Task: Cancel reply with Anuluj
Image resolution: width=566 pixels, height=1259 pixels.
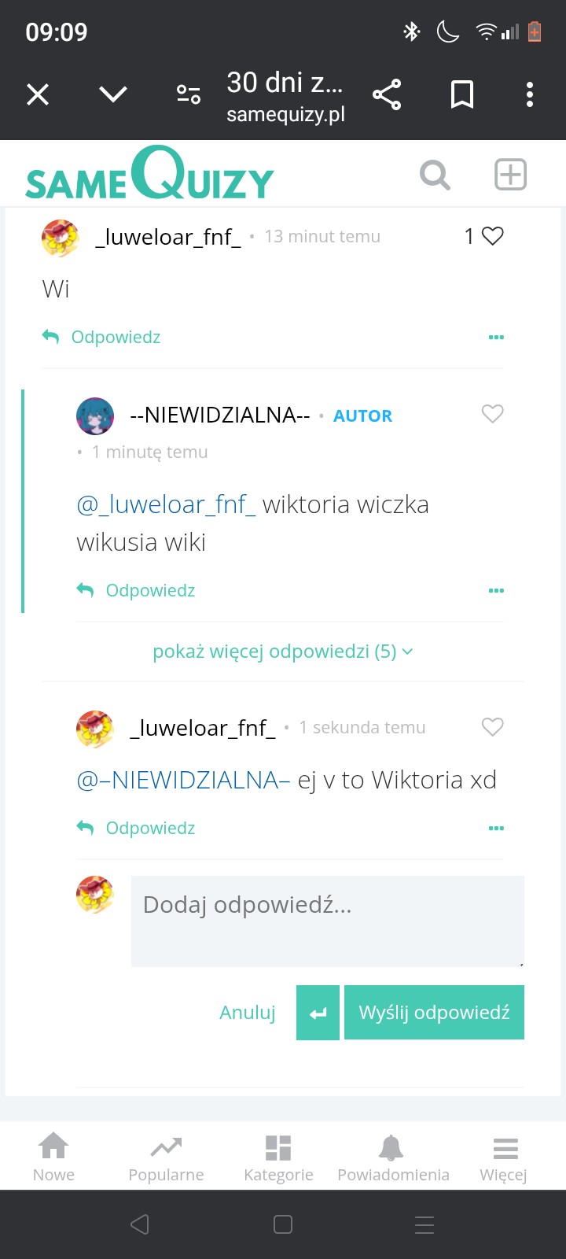Action: tap(248, 1013)
